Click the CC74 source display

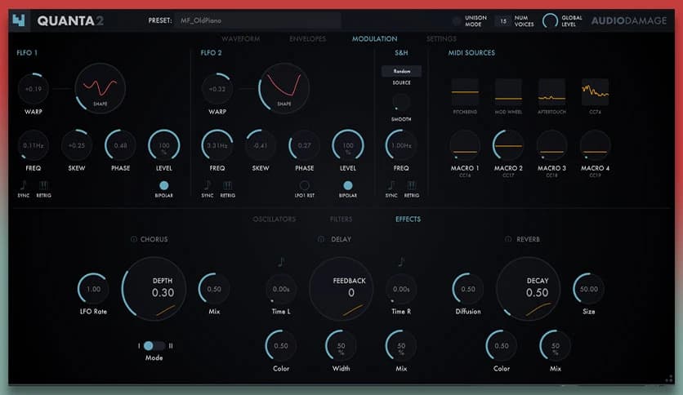[x=595, y=91]
